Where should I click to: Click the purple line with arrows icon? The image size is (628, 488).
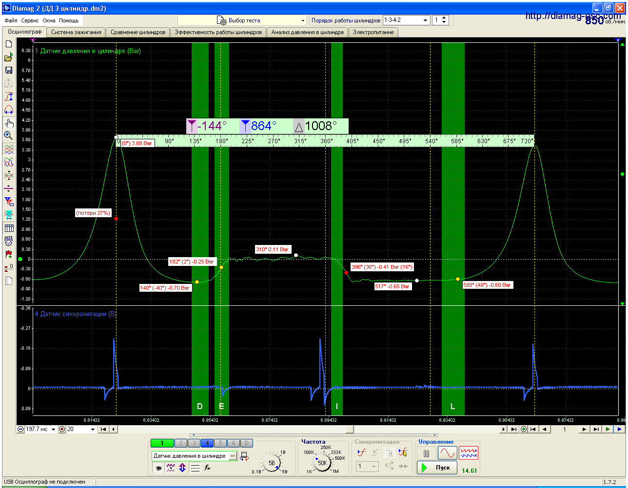pyautogui.click(x=8, y=188)
